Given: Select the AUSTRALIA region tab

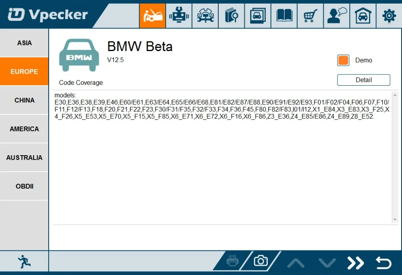Looking at the screenshot, I should click(24, 157).
